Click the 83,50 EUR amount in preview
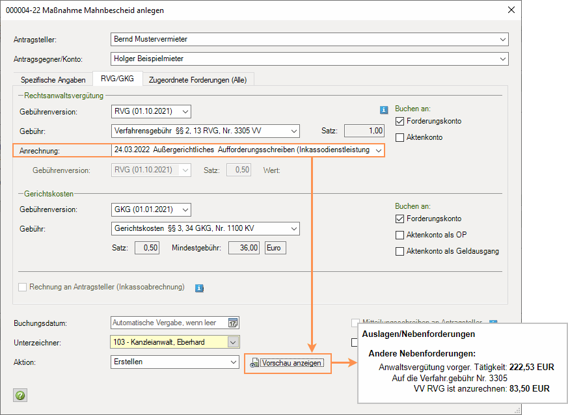 point(530,388)
